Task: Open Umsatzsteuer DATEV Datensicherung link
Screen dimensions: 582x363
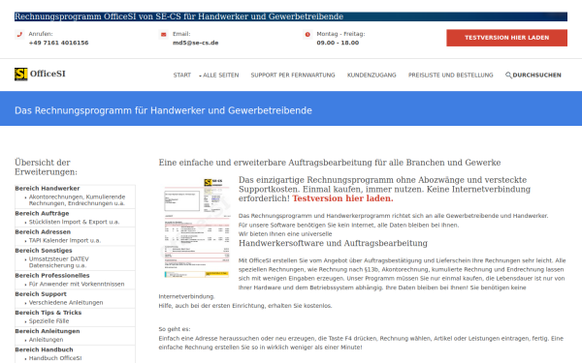Action: pyautogui.click(x=58, y=262)
